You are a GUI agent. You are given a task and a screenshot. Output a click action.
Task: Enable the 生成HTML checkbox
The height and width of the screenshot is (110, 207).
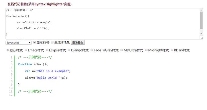pyautogui.click(x=52, y=42)
